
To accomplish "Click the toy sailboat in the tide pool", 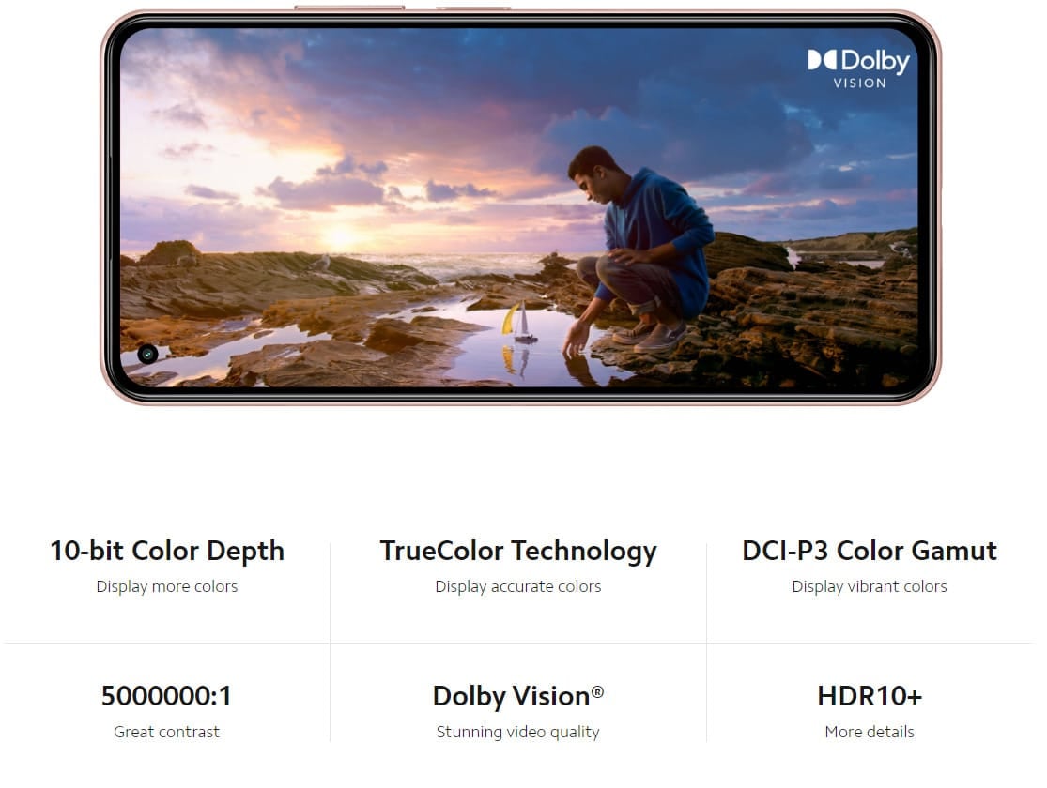I will [518, 324].
